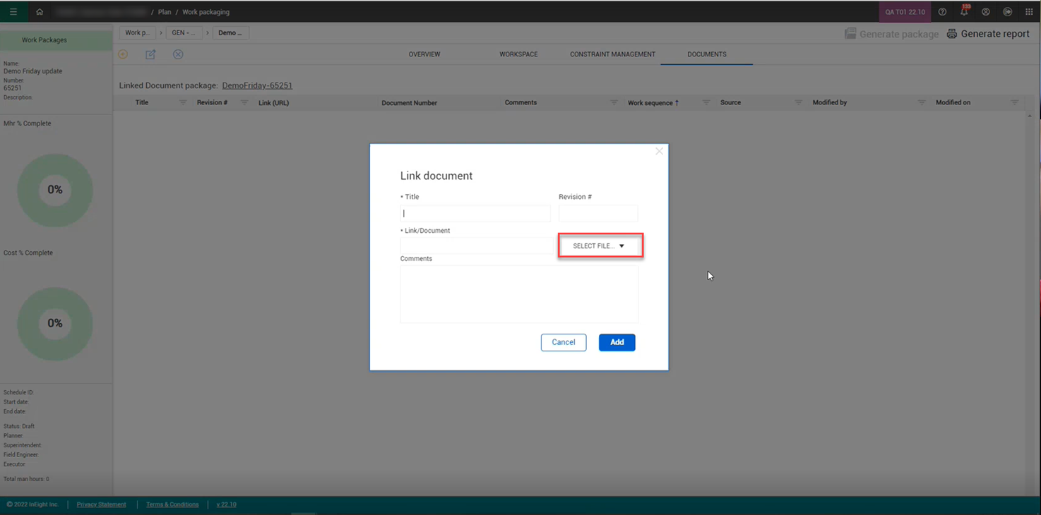
Task: Close the Link document dialog with X
Action: click(659, 152)
